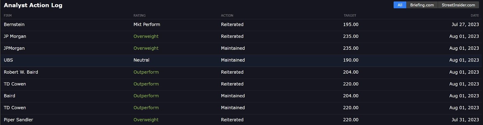
Task: Switch to the Briefing.com filter tab
Action: pyautogui.click(x=422, y=5)
